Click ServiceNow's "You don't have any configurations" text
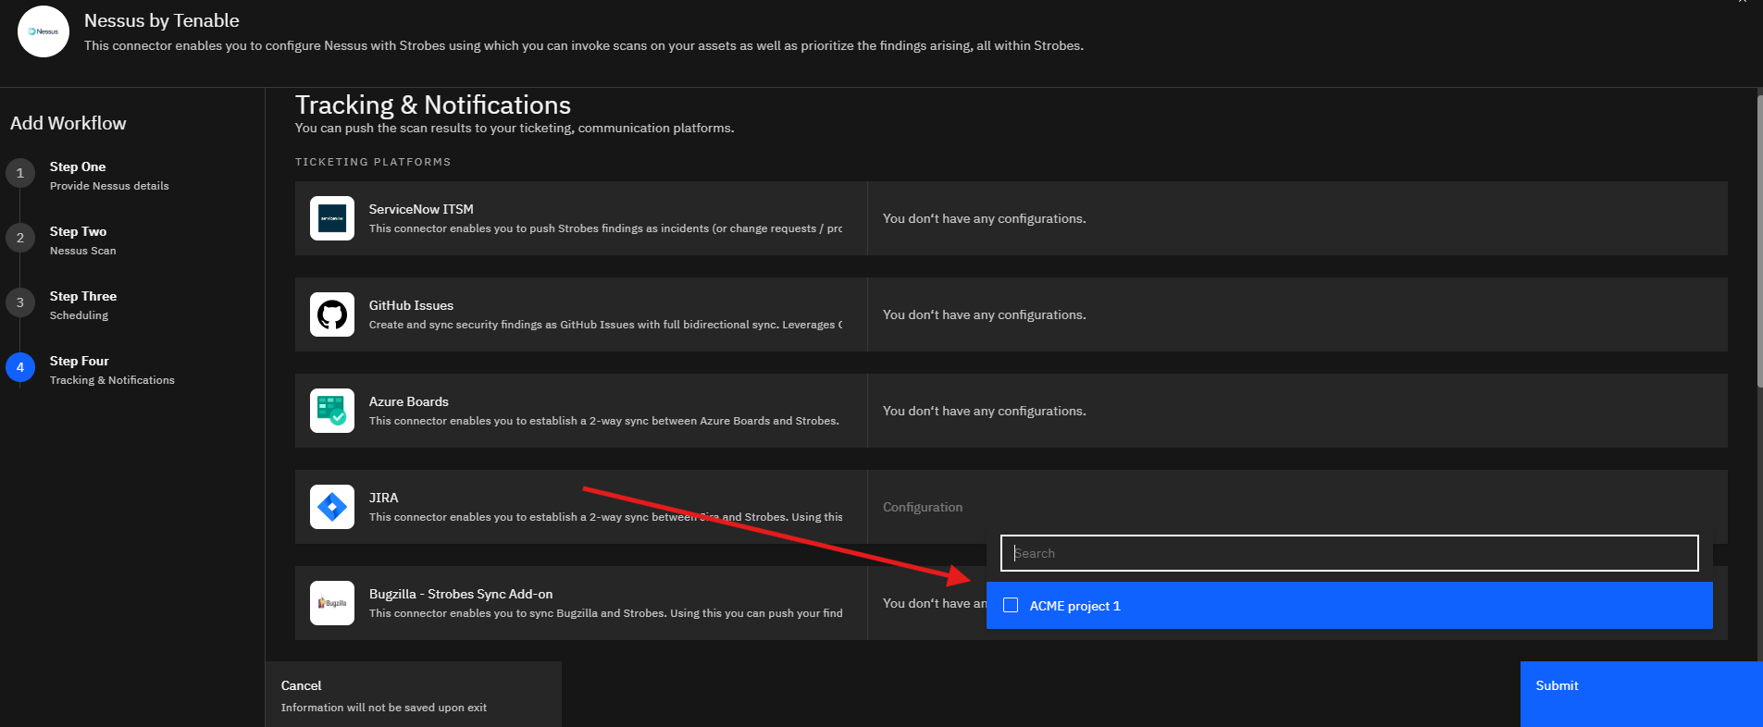Viewport: 1763px width, 727px height. pyautogui.click(x=985, y=218)
